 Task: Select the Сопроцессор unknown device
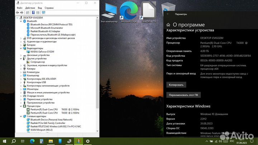(38, 62)
